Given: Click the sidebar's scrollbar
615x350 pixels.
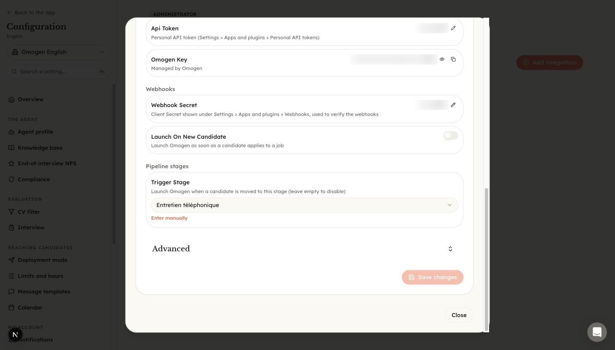Looking at the screenshot, I should pyautogui.click(x=114, y=164).
